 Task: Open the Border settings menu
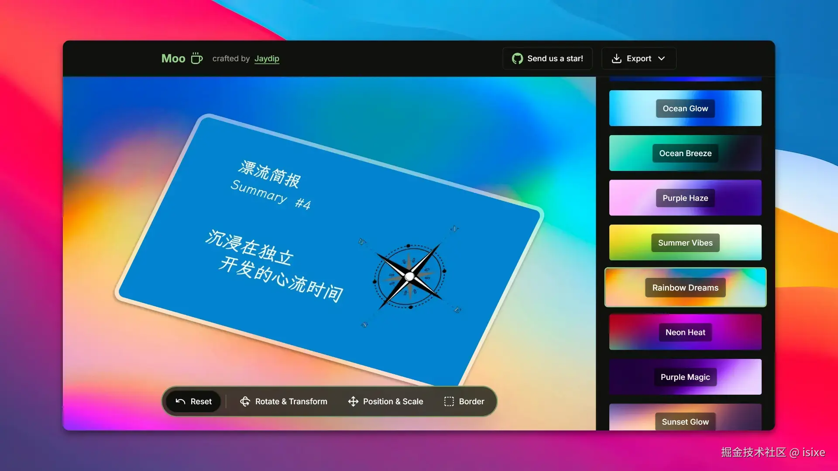point(471,401)
